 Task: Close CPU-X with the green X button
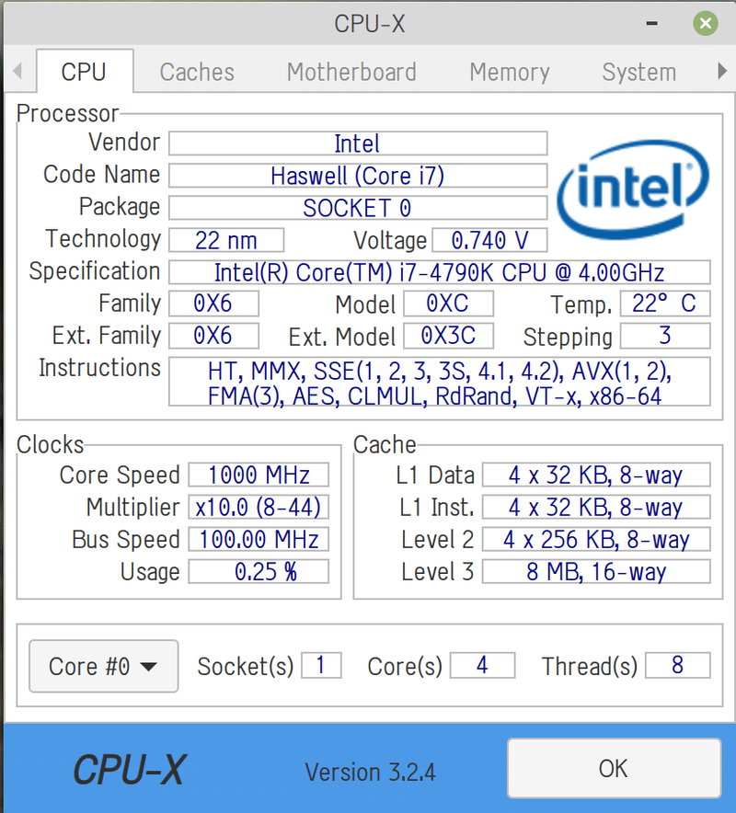[706, 23]
